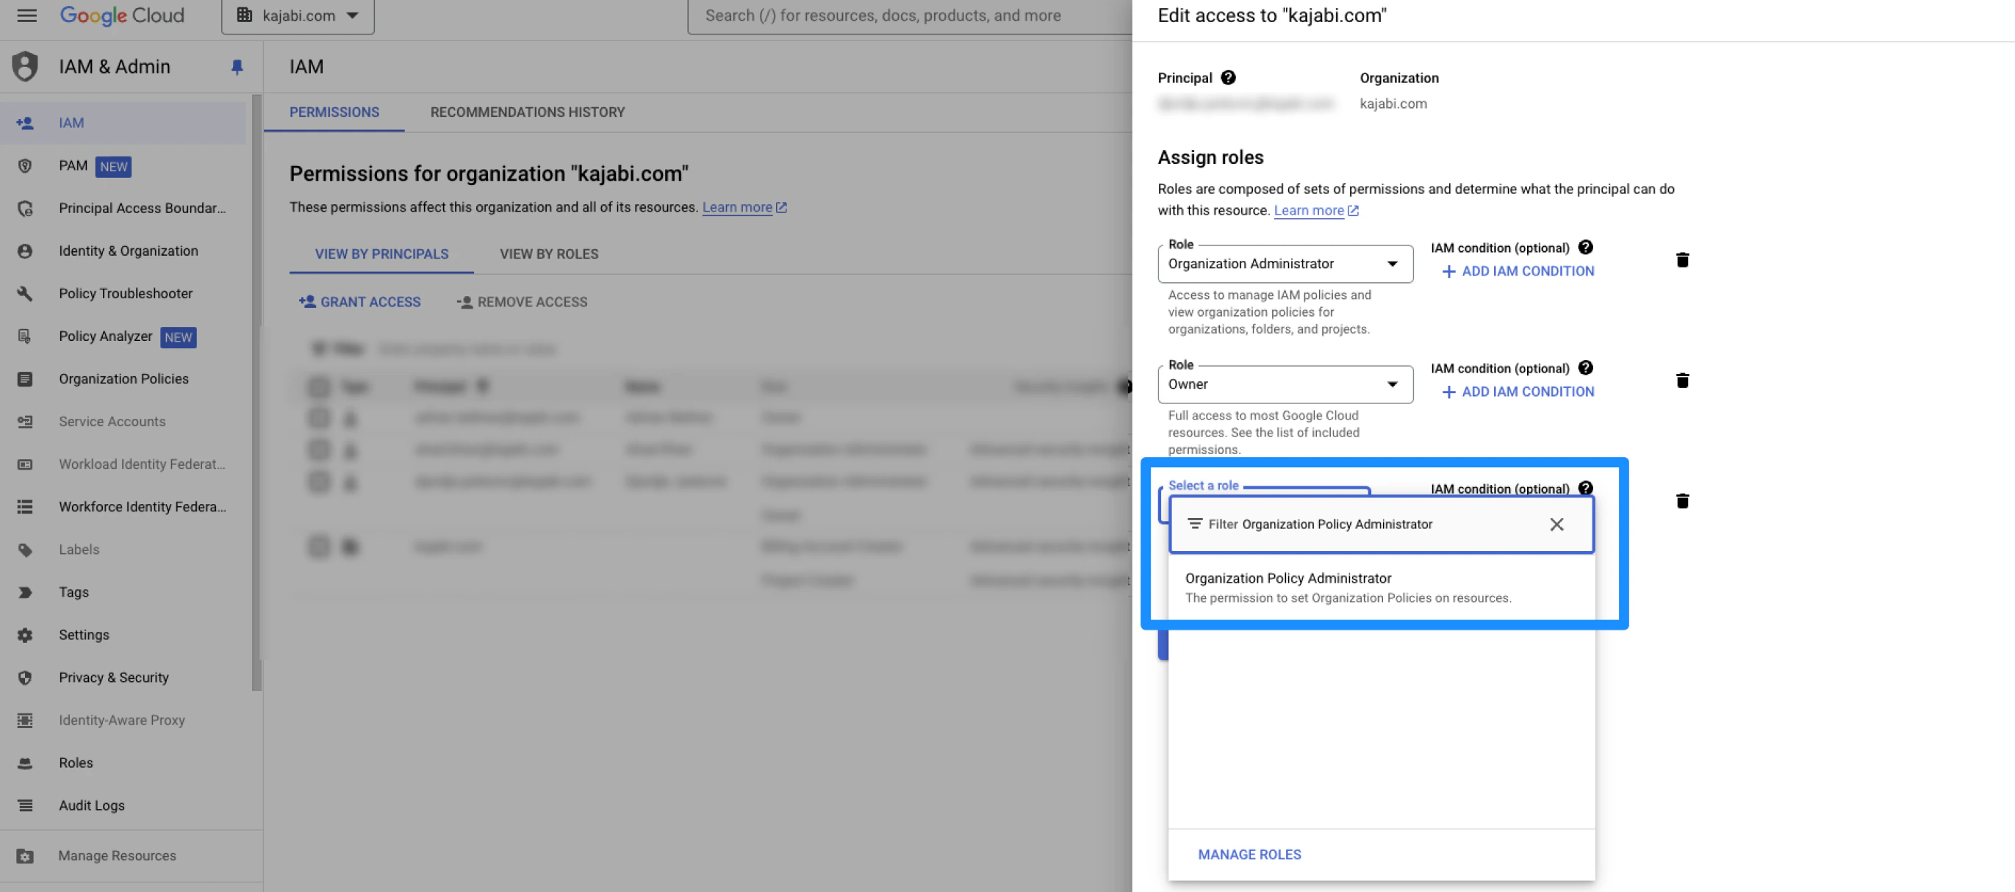2015x892 pixels.
Task: Click the Manage Roles link
Action: (1249, 855)
